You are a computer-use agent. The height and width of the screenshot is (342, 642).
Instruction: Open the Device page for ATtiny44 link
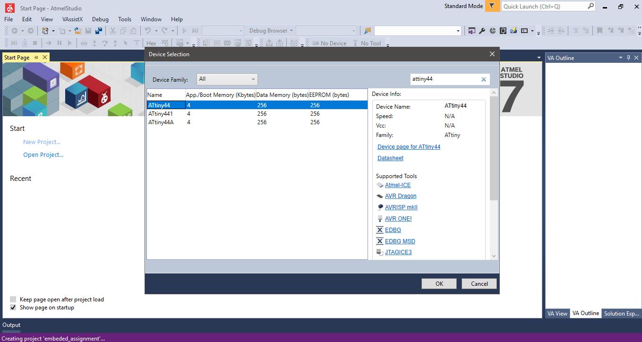click(409, 147)
